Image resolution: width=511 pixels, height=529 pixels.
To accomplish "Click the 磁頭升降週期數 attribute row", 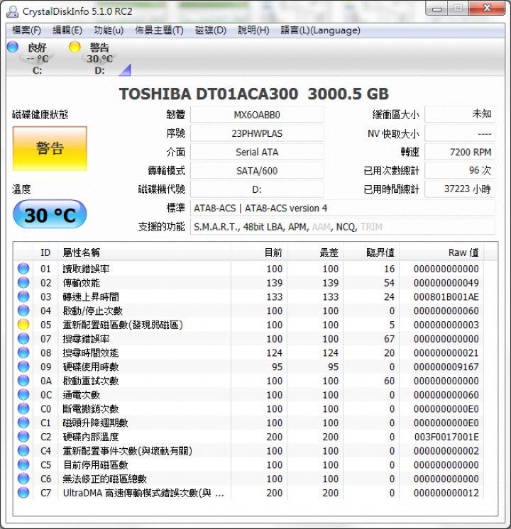I will 248,423.
